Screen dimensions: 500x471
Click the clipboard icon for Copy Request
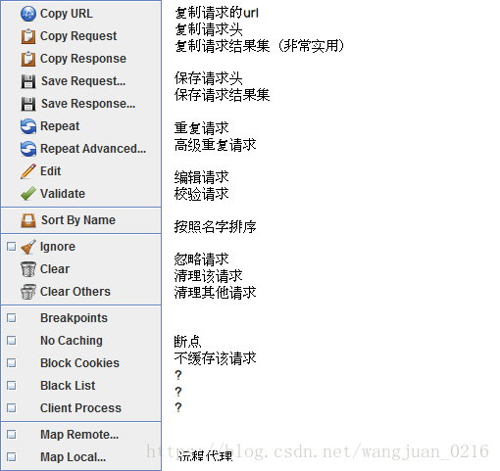[x=28, y=36]
